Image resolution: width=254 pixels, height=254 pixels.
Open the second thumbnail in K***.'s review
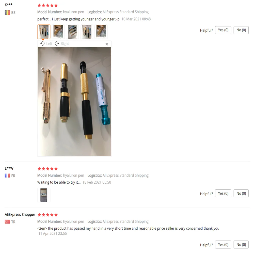tap(58, 31)
